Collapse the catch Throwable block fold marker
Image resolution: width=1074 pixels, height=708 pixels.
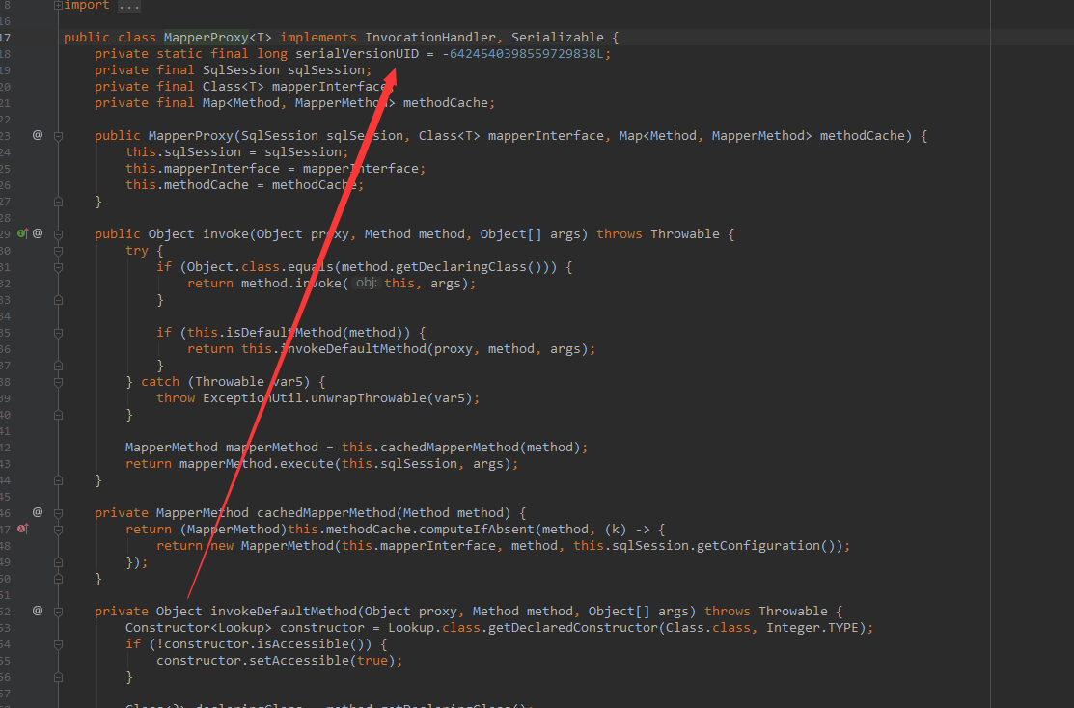[x=58, y=382]
